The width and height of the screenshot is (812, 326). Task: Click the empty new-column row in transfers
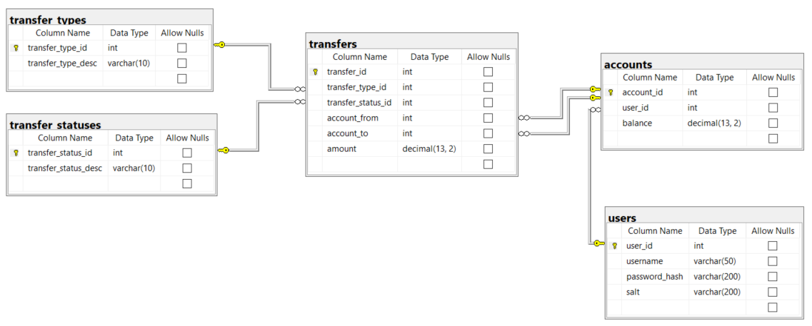411,165
